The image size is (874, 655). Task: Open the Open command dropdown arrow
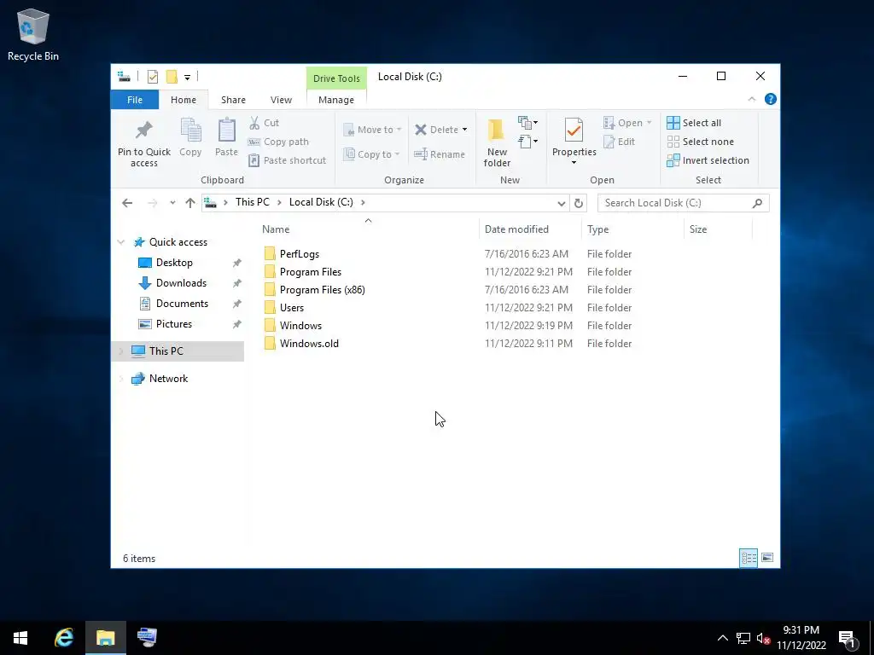click(x=649, y=123)
